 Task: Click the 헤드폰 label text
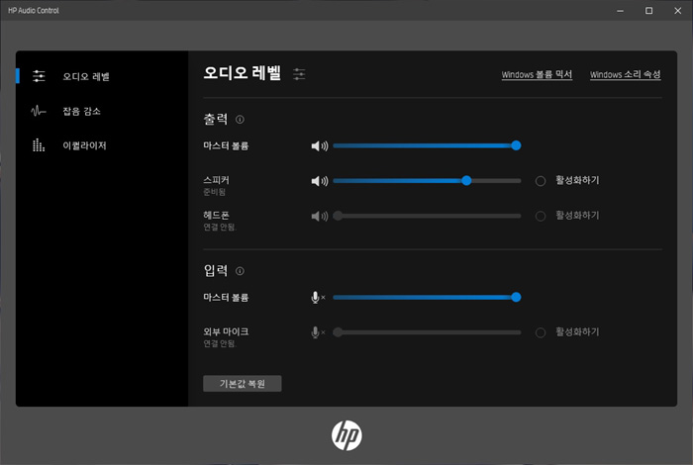click(x=216, y=215)
